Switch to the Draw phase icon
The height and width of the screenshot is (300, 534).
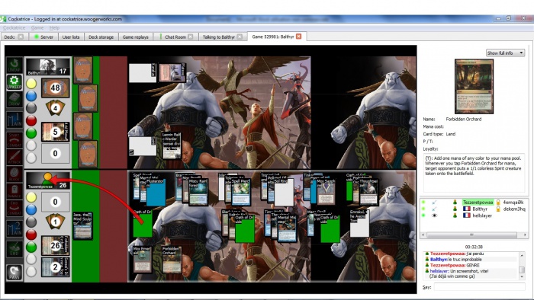click(x=14, y=100)
